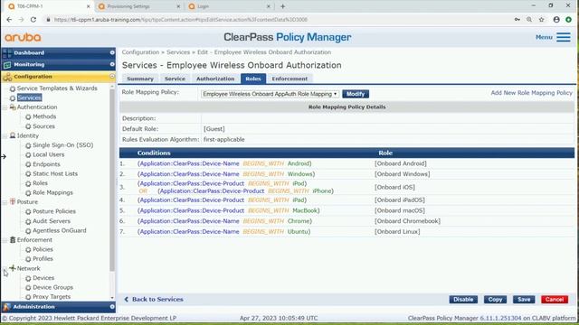This screenshot has width=579, height=325.
Task: Click the gear icon beside Posture Policies
Action: [x=28, y=212]
